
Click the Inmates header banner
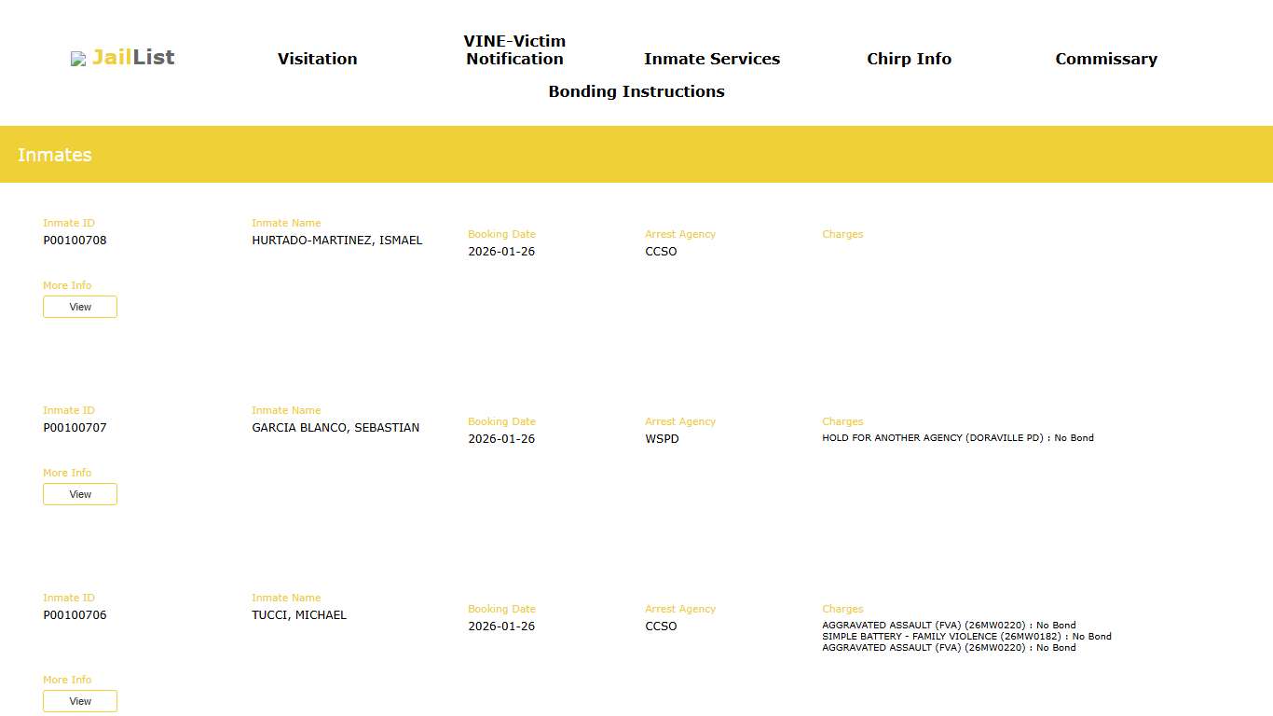coord(636,155)
